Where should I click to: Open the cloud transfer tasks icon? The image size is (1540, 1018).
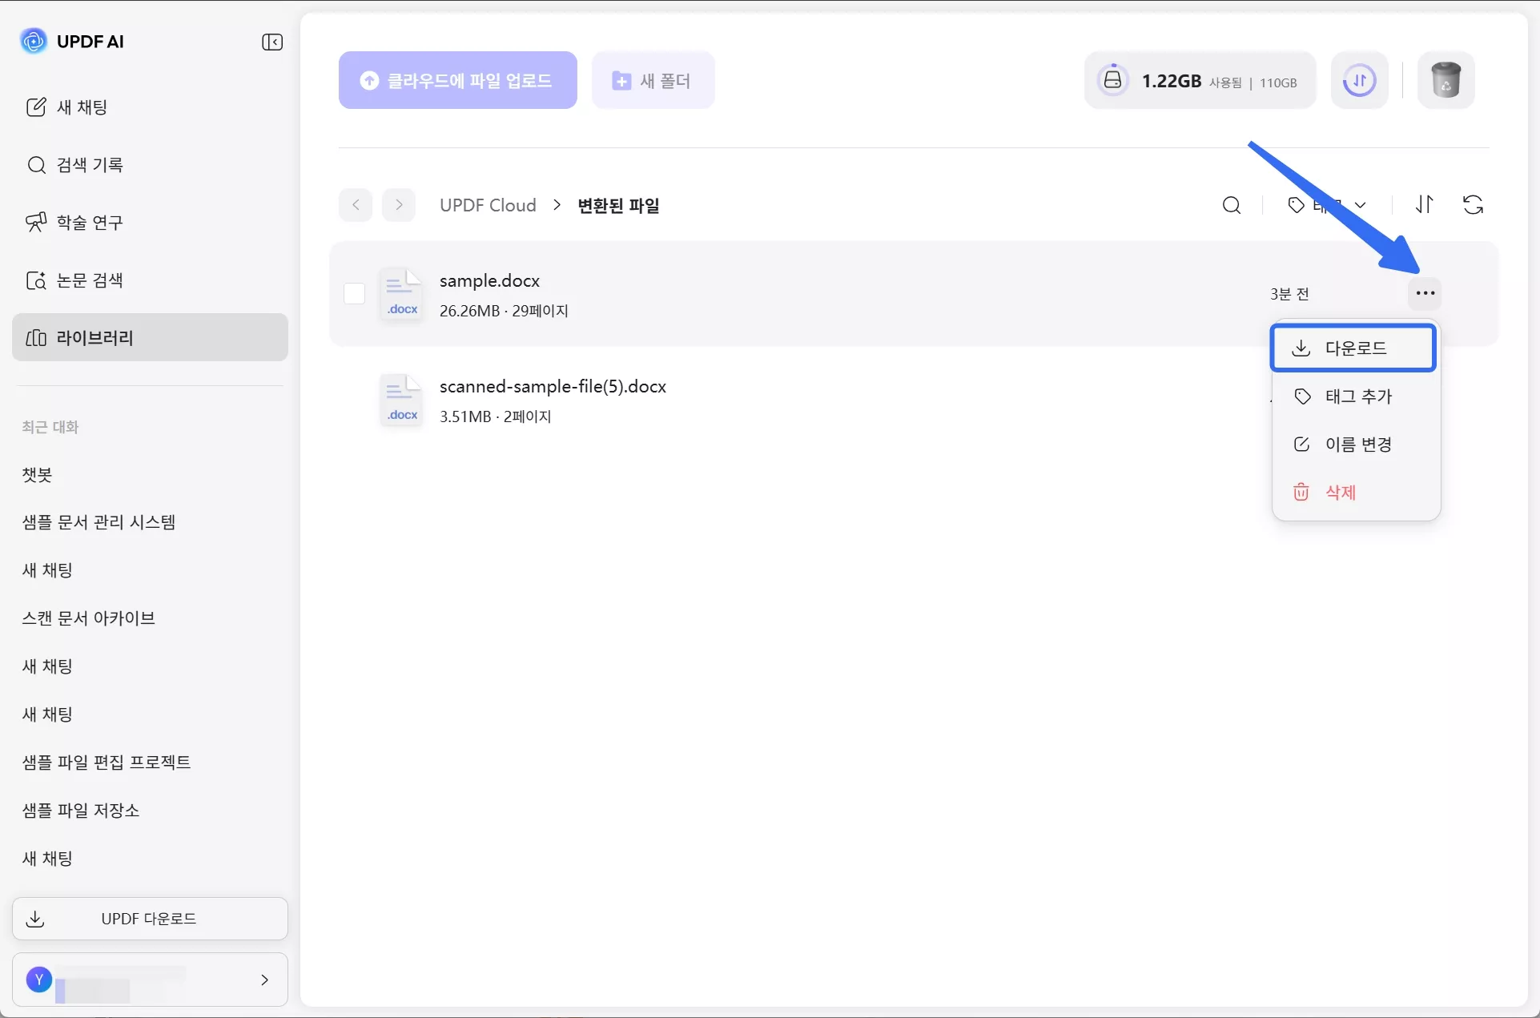1360,80
